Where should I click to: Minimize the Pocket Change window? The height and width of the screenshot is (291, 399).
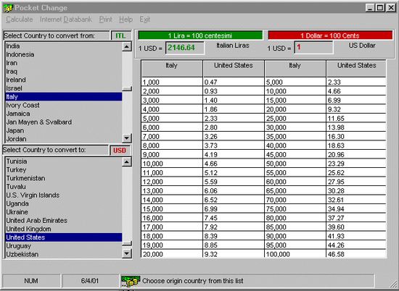(x=371, y=8)
